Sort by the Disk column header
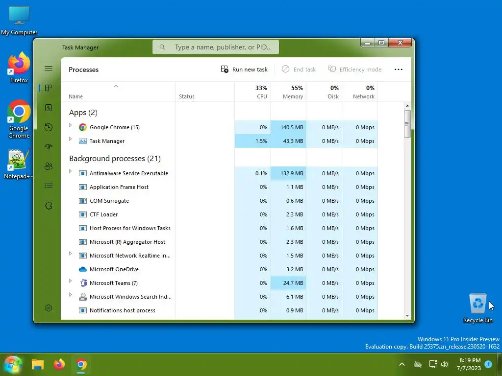This screenshot has height=376, width=502. coord(324,92)
